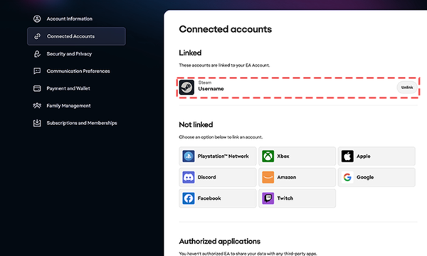Click the PlayStation Network icon

pos(189,156)
